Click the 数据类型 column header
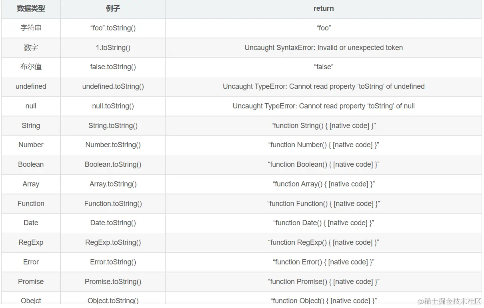Screen dimensions: 484x308 tap(31, 8)
